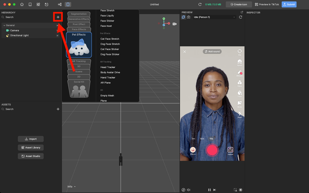Select the AR Tracking category card

coord(79,61)
